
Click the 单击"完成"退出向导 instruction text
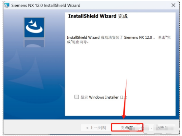pyautogui.click(x=118, y=40)
